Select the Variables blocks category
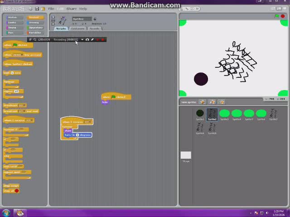 [35, 33]
